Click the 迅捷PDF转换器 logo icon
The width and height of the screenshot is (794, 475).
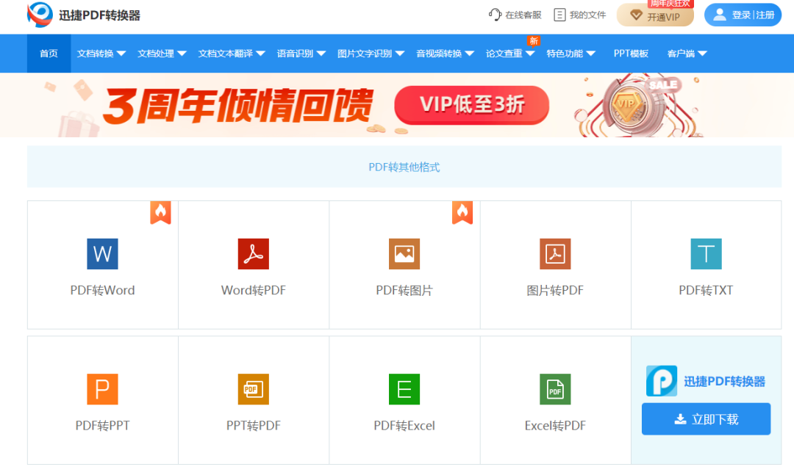pyautogui.click(x=40, y=14)
